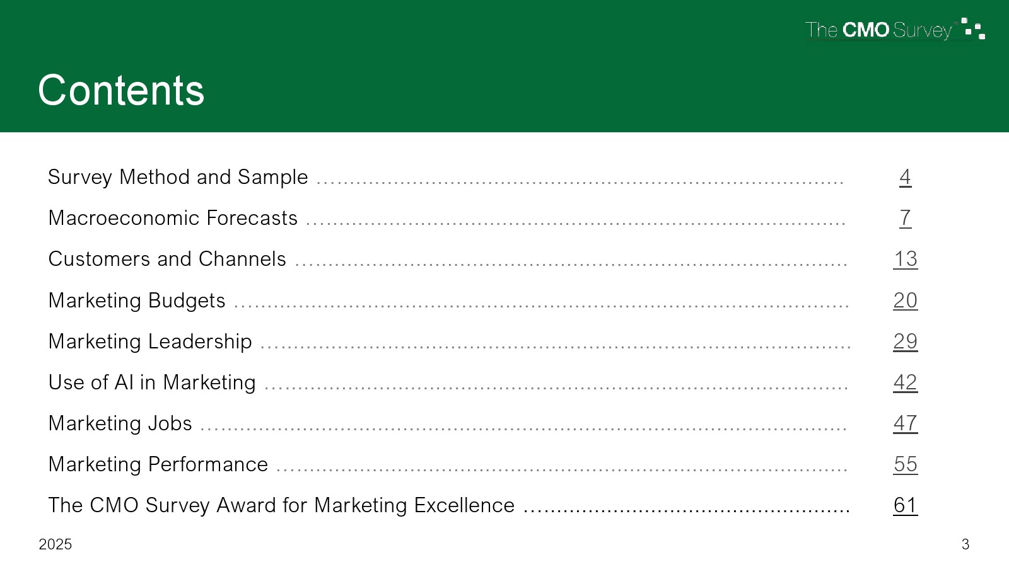This screenshot has height=567, width=1009.
Task: Open page 20 for Marketing Budgets
Action: (x=905, y=301)
